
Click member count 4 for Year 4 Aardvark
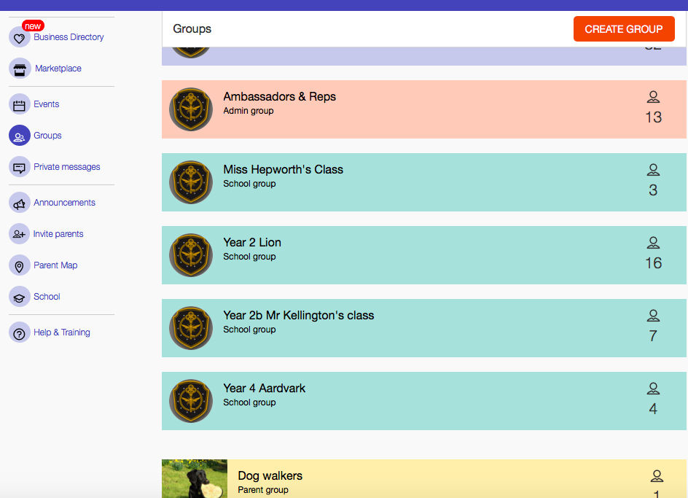(x=653, y=409)
